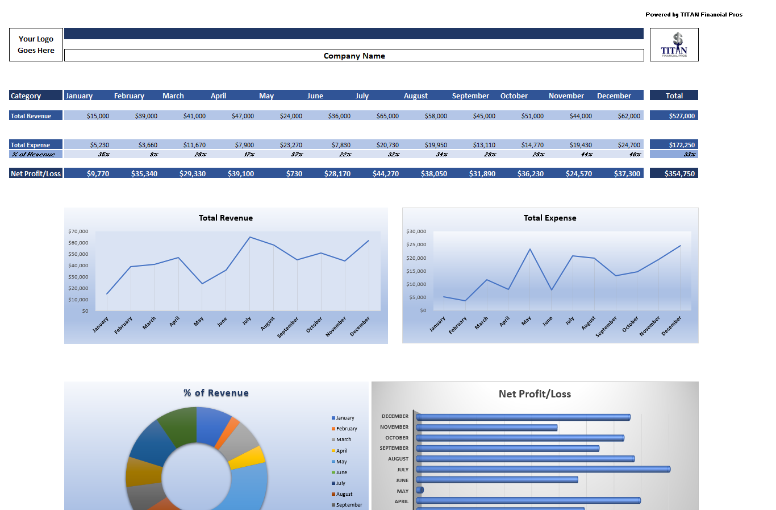The width and height of the screenshot is (776, 510).
Task: Click the Category column header
Action: tap(35, 96)
